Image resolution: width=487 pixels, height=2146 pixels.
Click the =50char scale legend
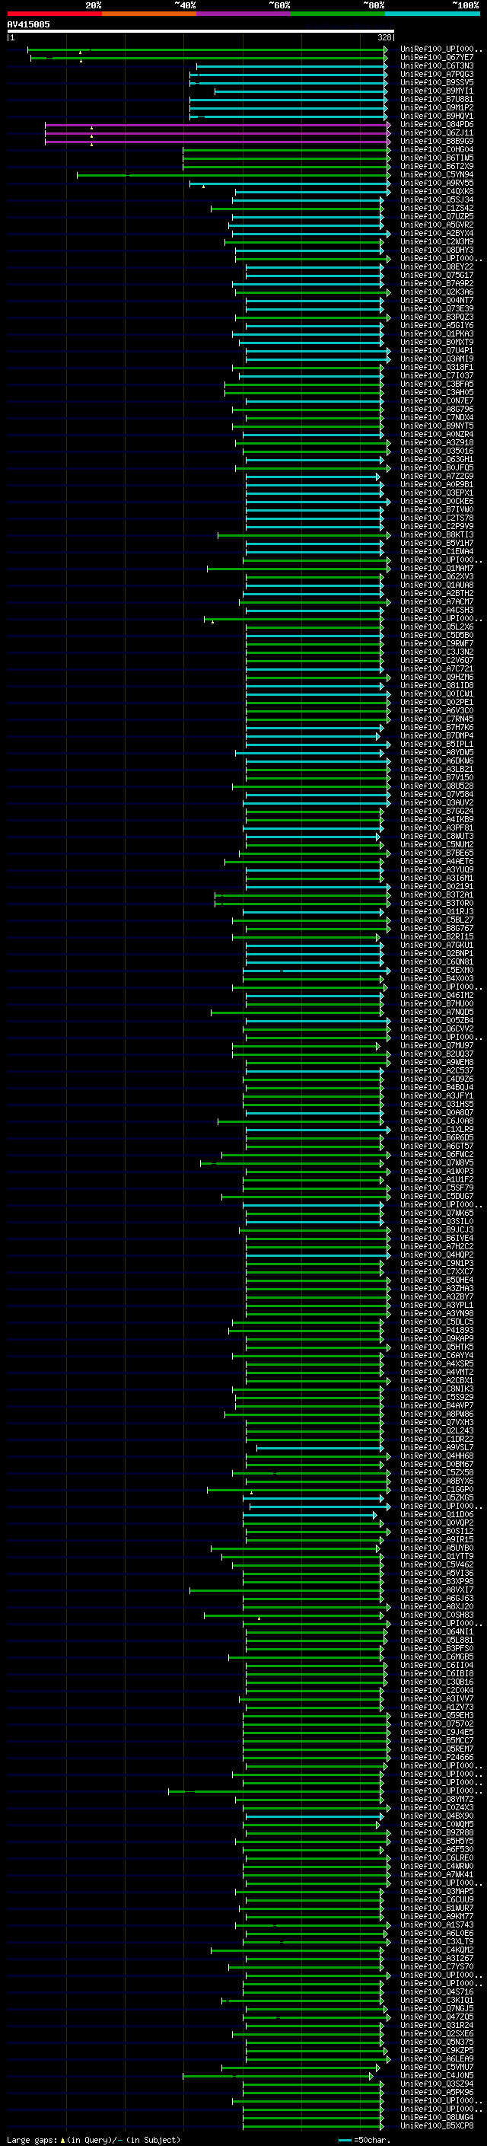(364, 2139)
